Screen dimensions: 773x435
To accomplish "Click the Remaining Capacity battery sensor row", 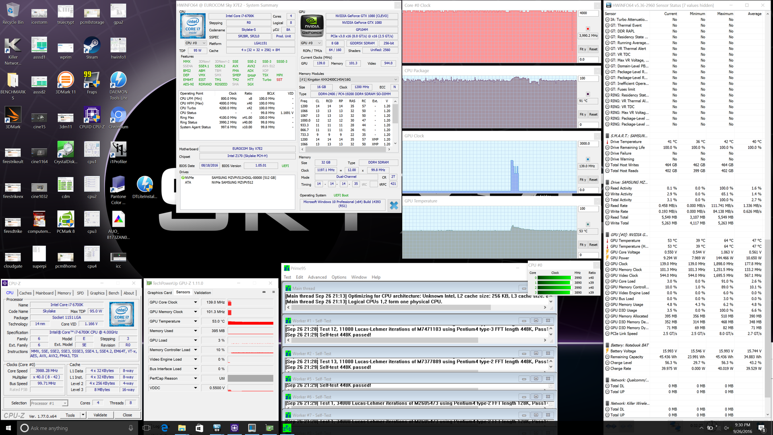I will 684,357.
